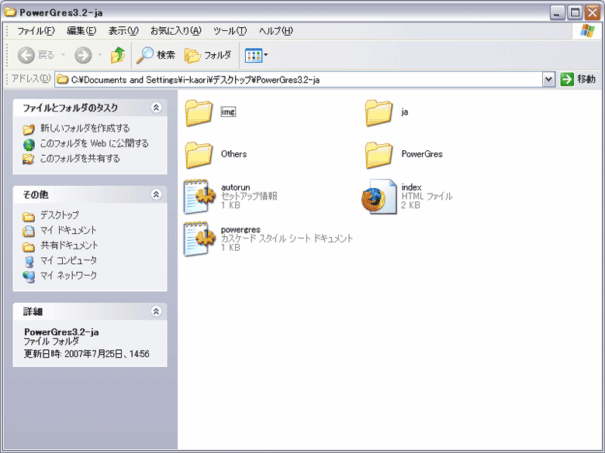This screenshot has width=605, height=453.
Task: Open the File (ファイル) menu
Action: [36, 31]
